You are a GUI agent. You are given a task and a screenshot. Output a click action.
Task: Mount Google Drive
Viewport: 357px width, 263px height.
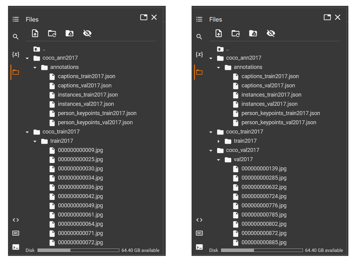[69, 33]
